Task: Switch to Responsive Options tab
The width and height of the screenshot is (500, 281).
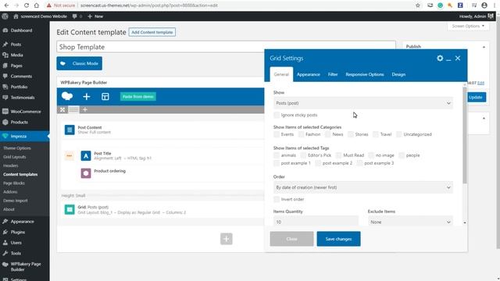Action: coord(365,74)
